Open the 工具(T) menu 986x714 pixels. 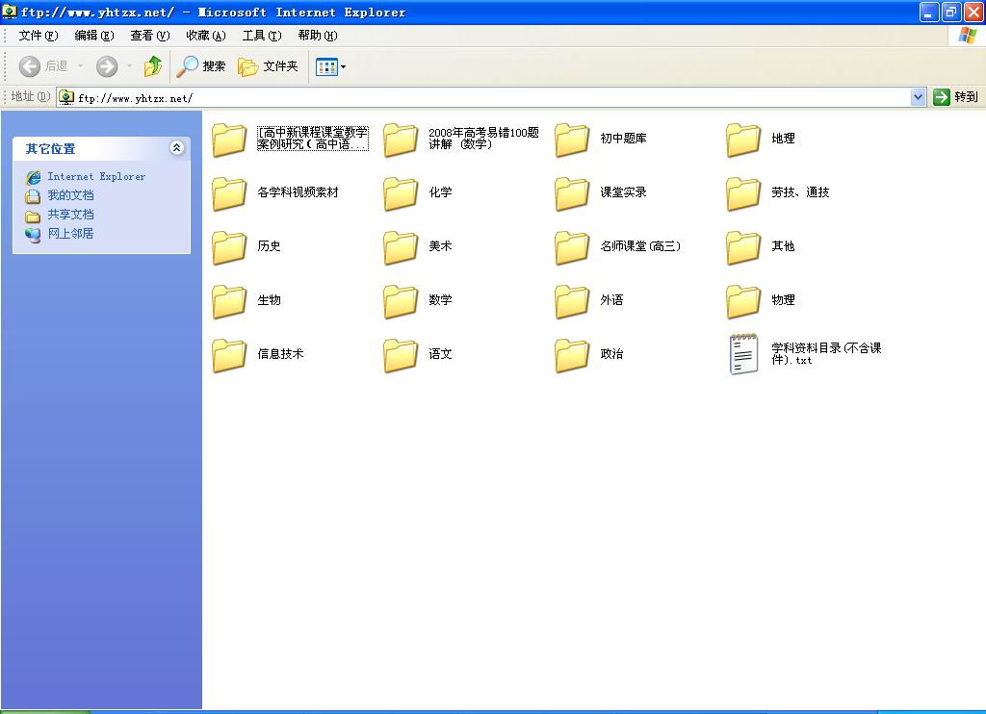click(x=262, y=36)
